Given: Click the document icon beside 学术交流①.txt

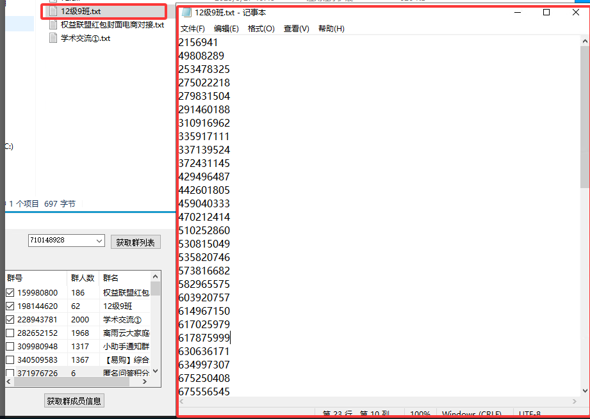Looking at the screenshot, I should [x=54, y=36].
